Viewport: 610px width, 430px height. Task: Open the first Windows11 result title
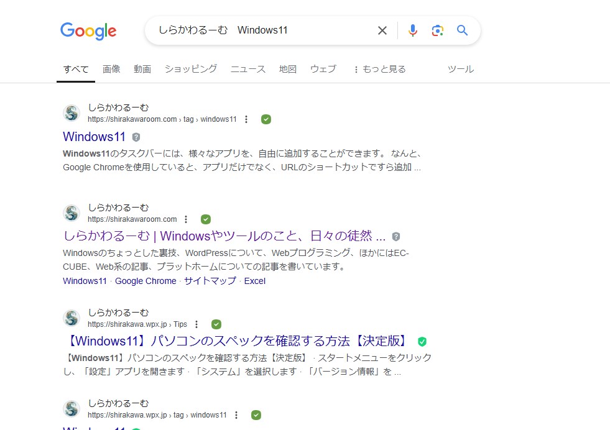coord(95,137)
